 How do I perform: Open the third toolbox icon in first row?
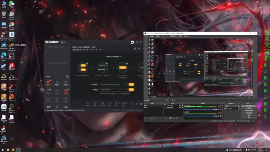point(66,82)
